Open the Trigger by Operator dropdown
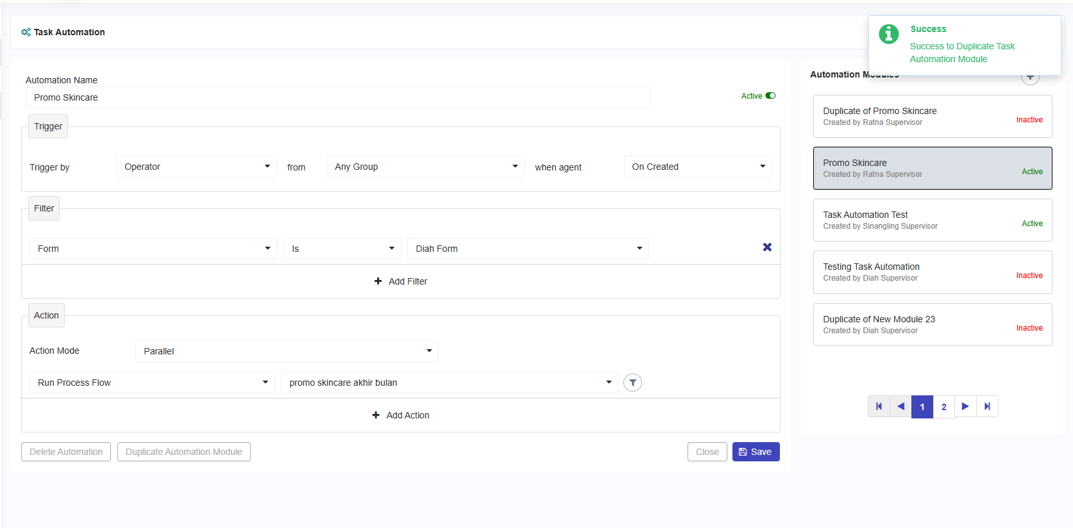This screenshot has width=1073, height=528. click(196, 167)
